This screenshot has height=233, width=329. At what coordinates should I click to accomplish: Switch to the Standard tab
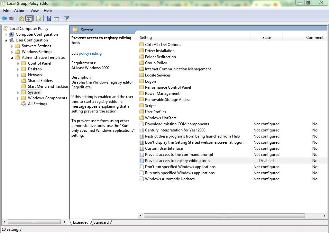[101, 222]
